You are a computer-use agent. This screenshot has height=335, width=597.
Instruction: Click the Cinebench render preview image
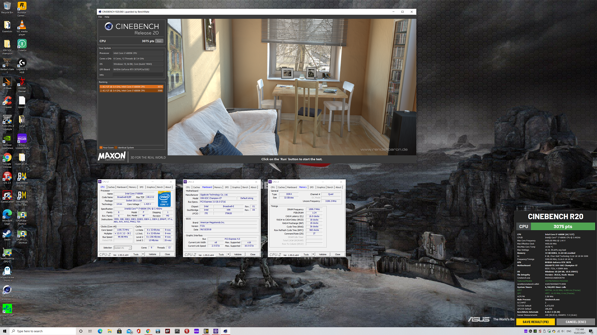pos(292,87)
